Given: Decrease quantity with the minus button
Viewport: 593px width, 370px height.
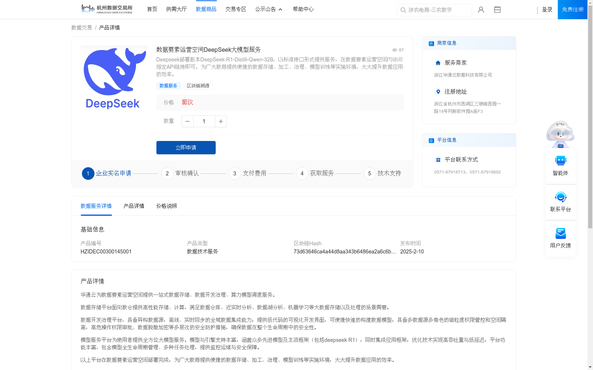Looking at the screenshot, I should pos(188,121).
